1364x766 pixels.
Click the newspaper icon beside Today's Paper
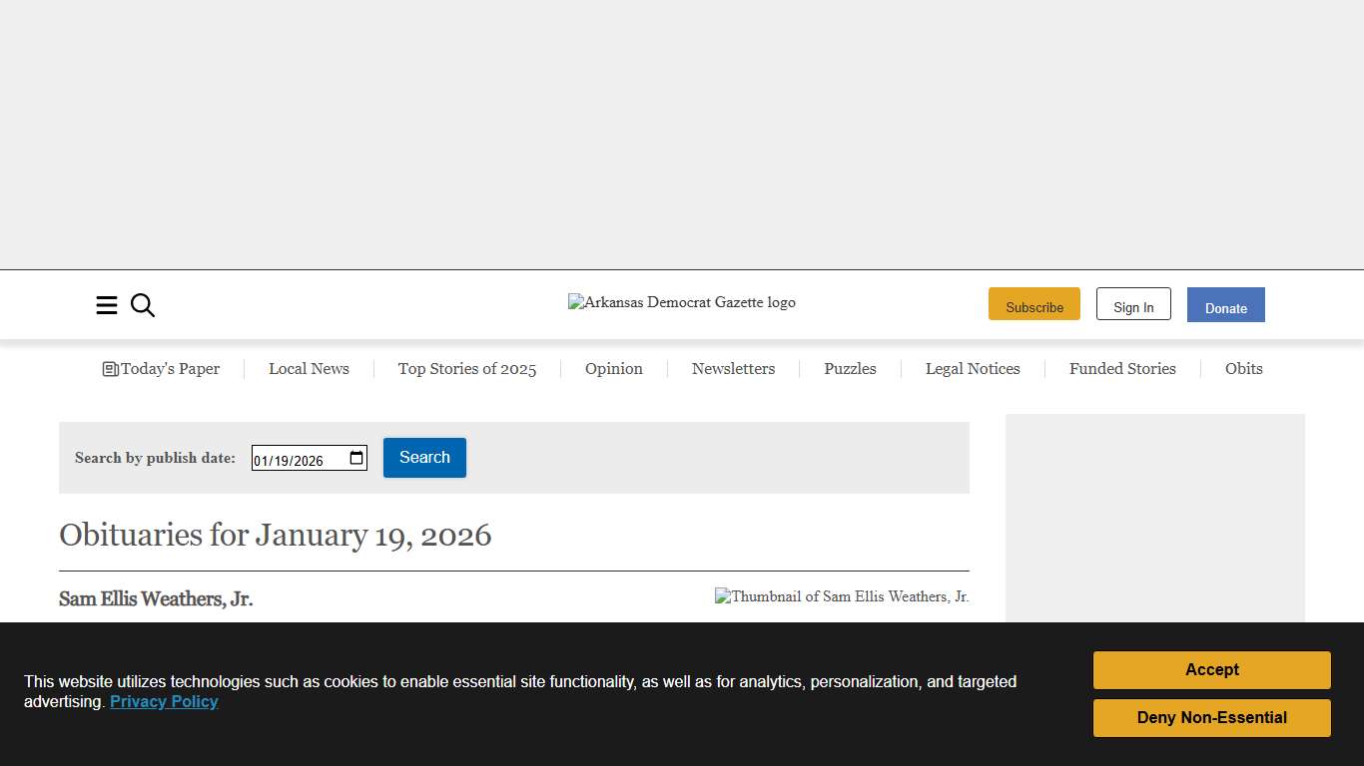pos(110,369)
